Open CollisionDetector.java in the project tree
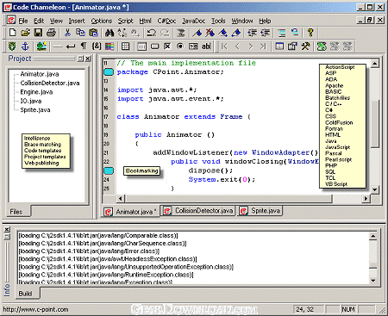Viewport: 388px width, 316px height. coord(50,84)
